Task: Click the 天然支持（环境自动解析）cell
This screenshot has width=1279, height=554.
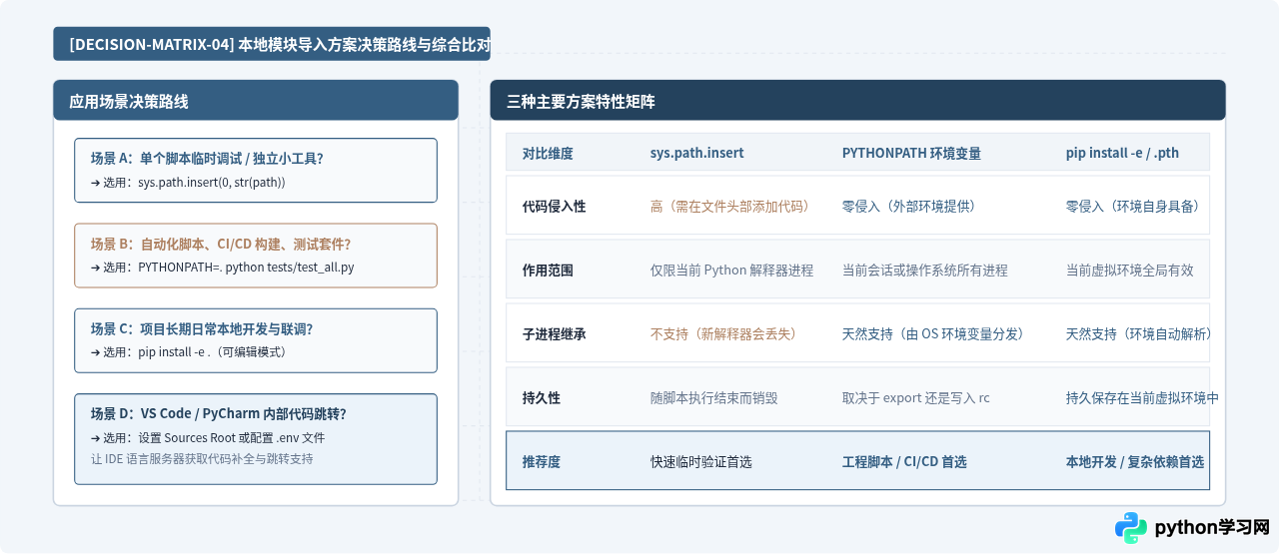Action: click(1139, 334)
